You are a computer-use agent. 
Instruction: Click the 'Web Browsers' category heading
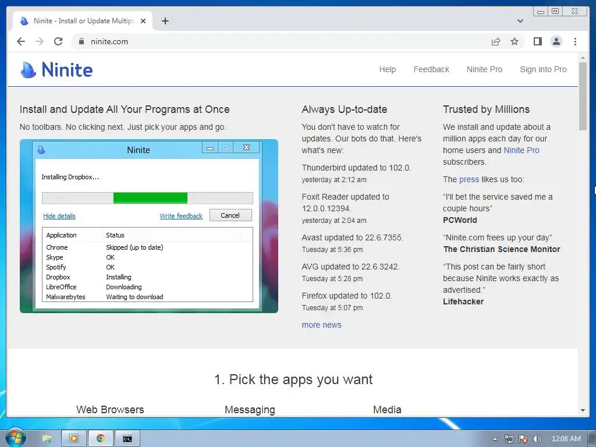pyautogui.click(x=110, y=409)
